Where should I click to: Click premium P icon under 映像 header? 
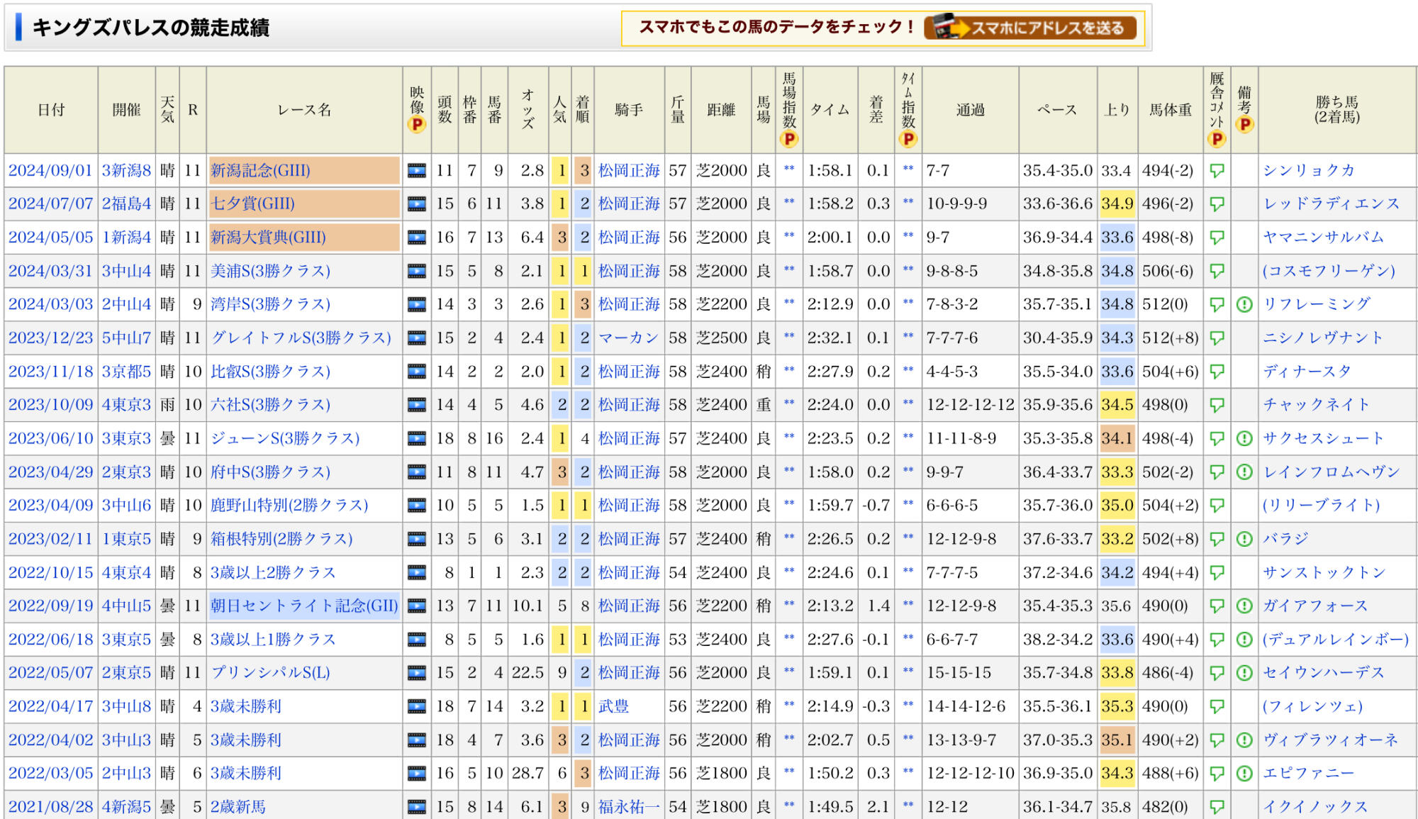pyautogui.click(x=417, y=125)
